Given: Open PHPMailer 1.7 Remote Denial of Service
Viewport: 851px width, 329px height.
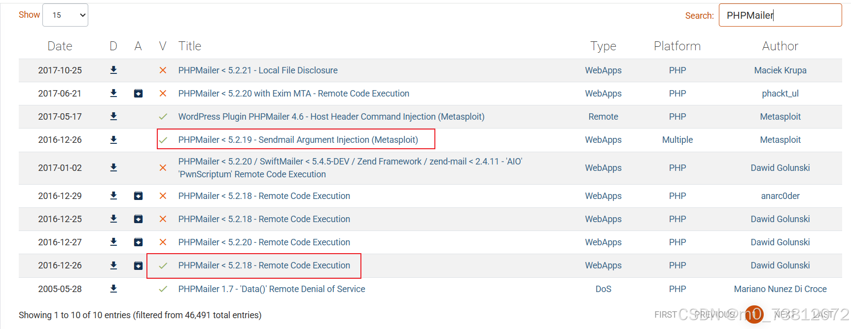Looking at the screenshot, I should 272,289.
